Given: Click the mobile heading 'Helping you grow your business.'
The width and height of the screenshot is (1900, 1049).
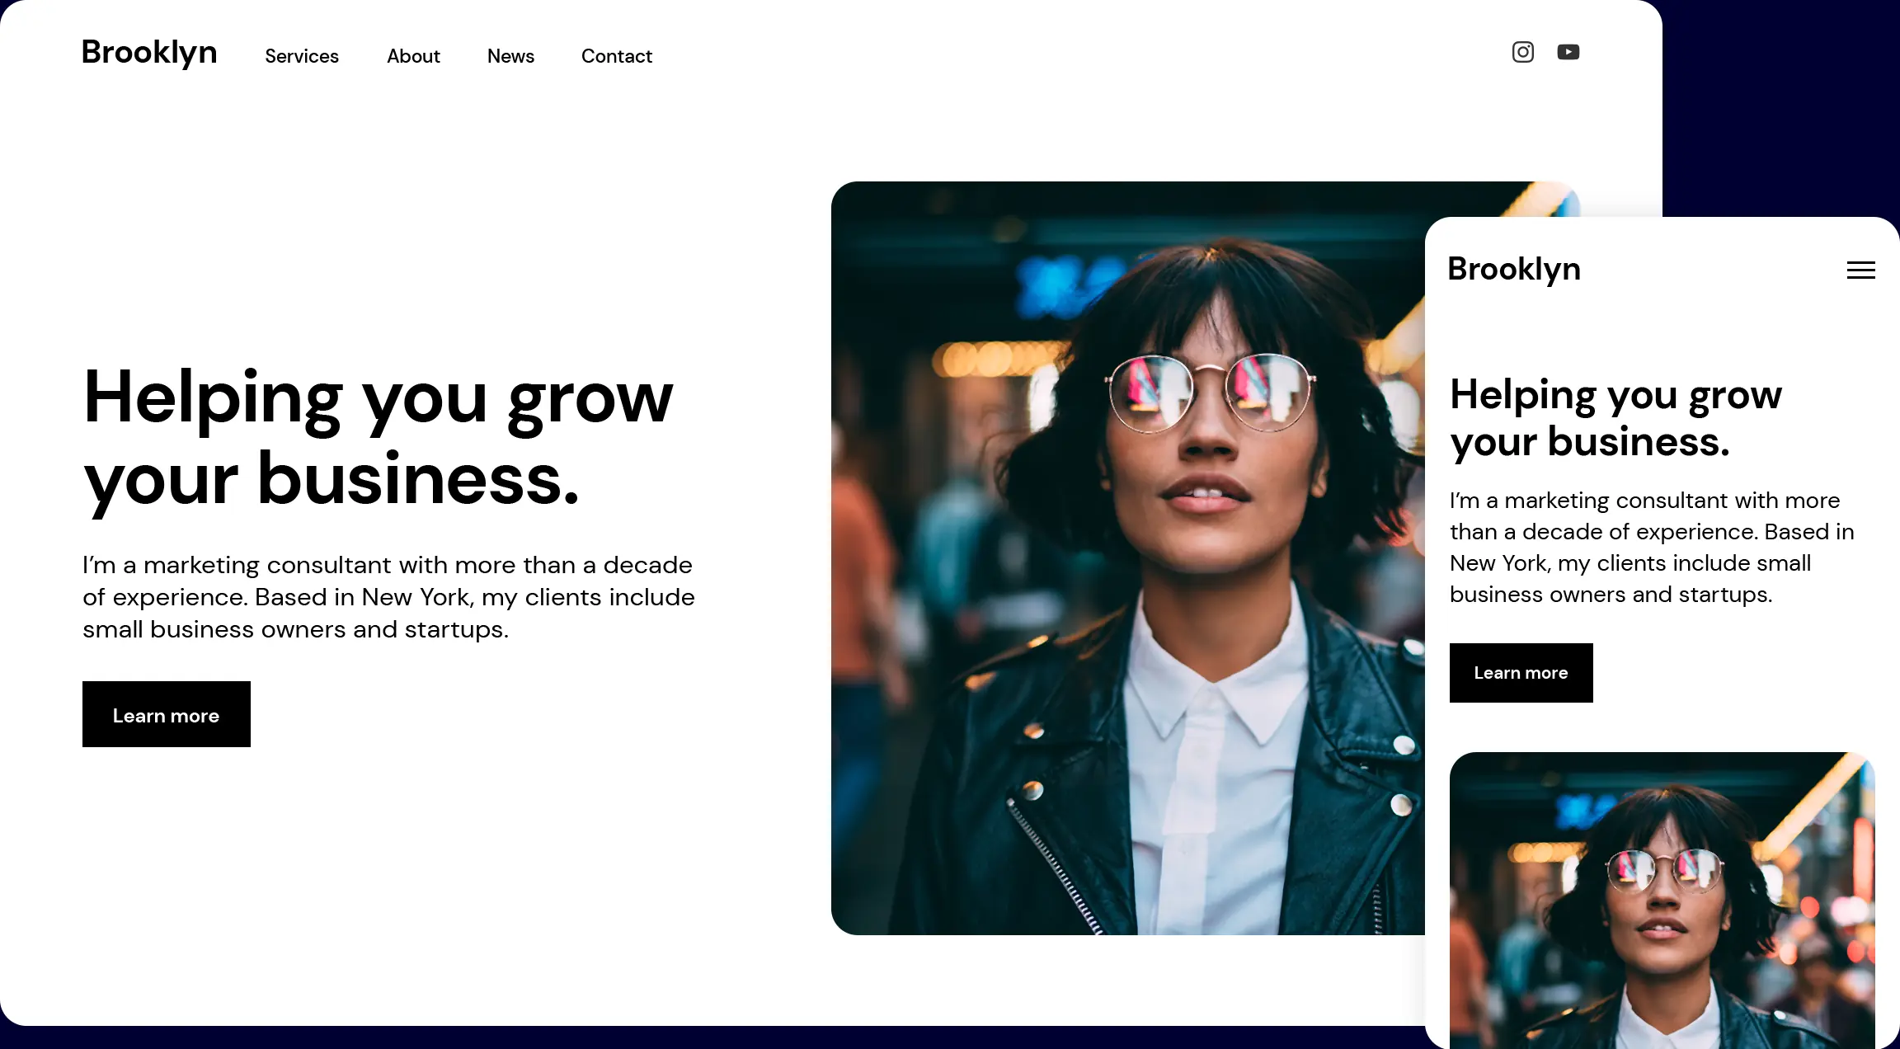Looking at the screenshot, I should pos(1616,418).
